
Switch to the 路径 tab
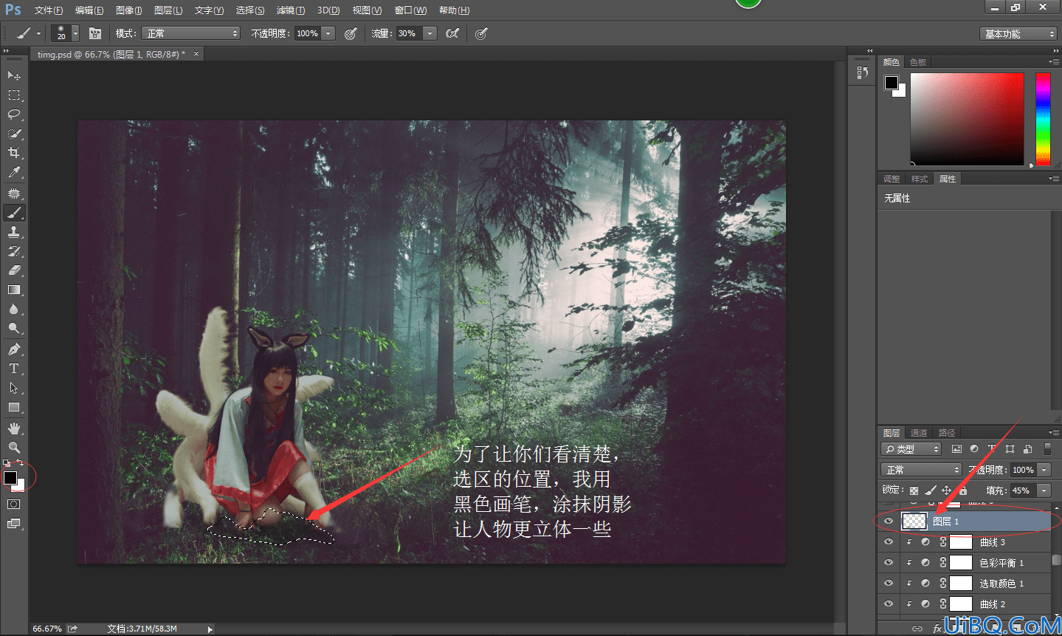click(947, 433)
